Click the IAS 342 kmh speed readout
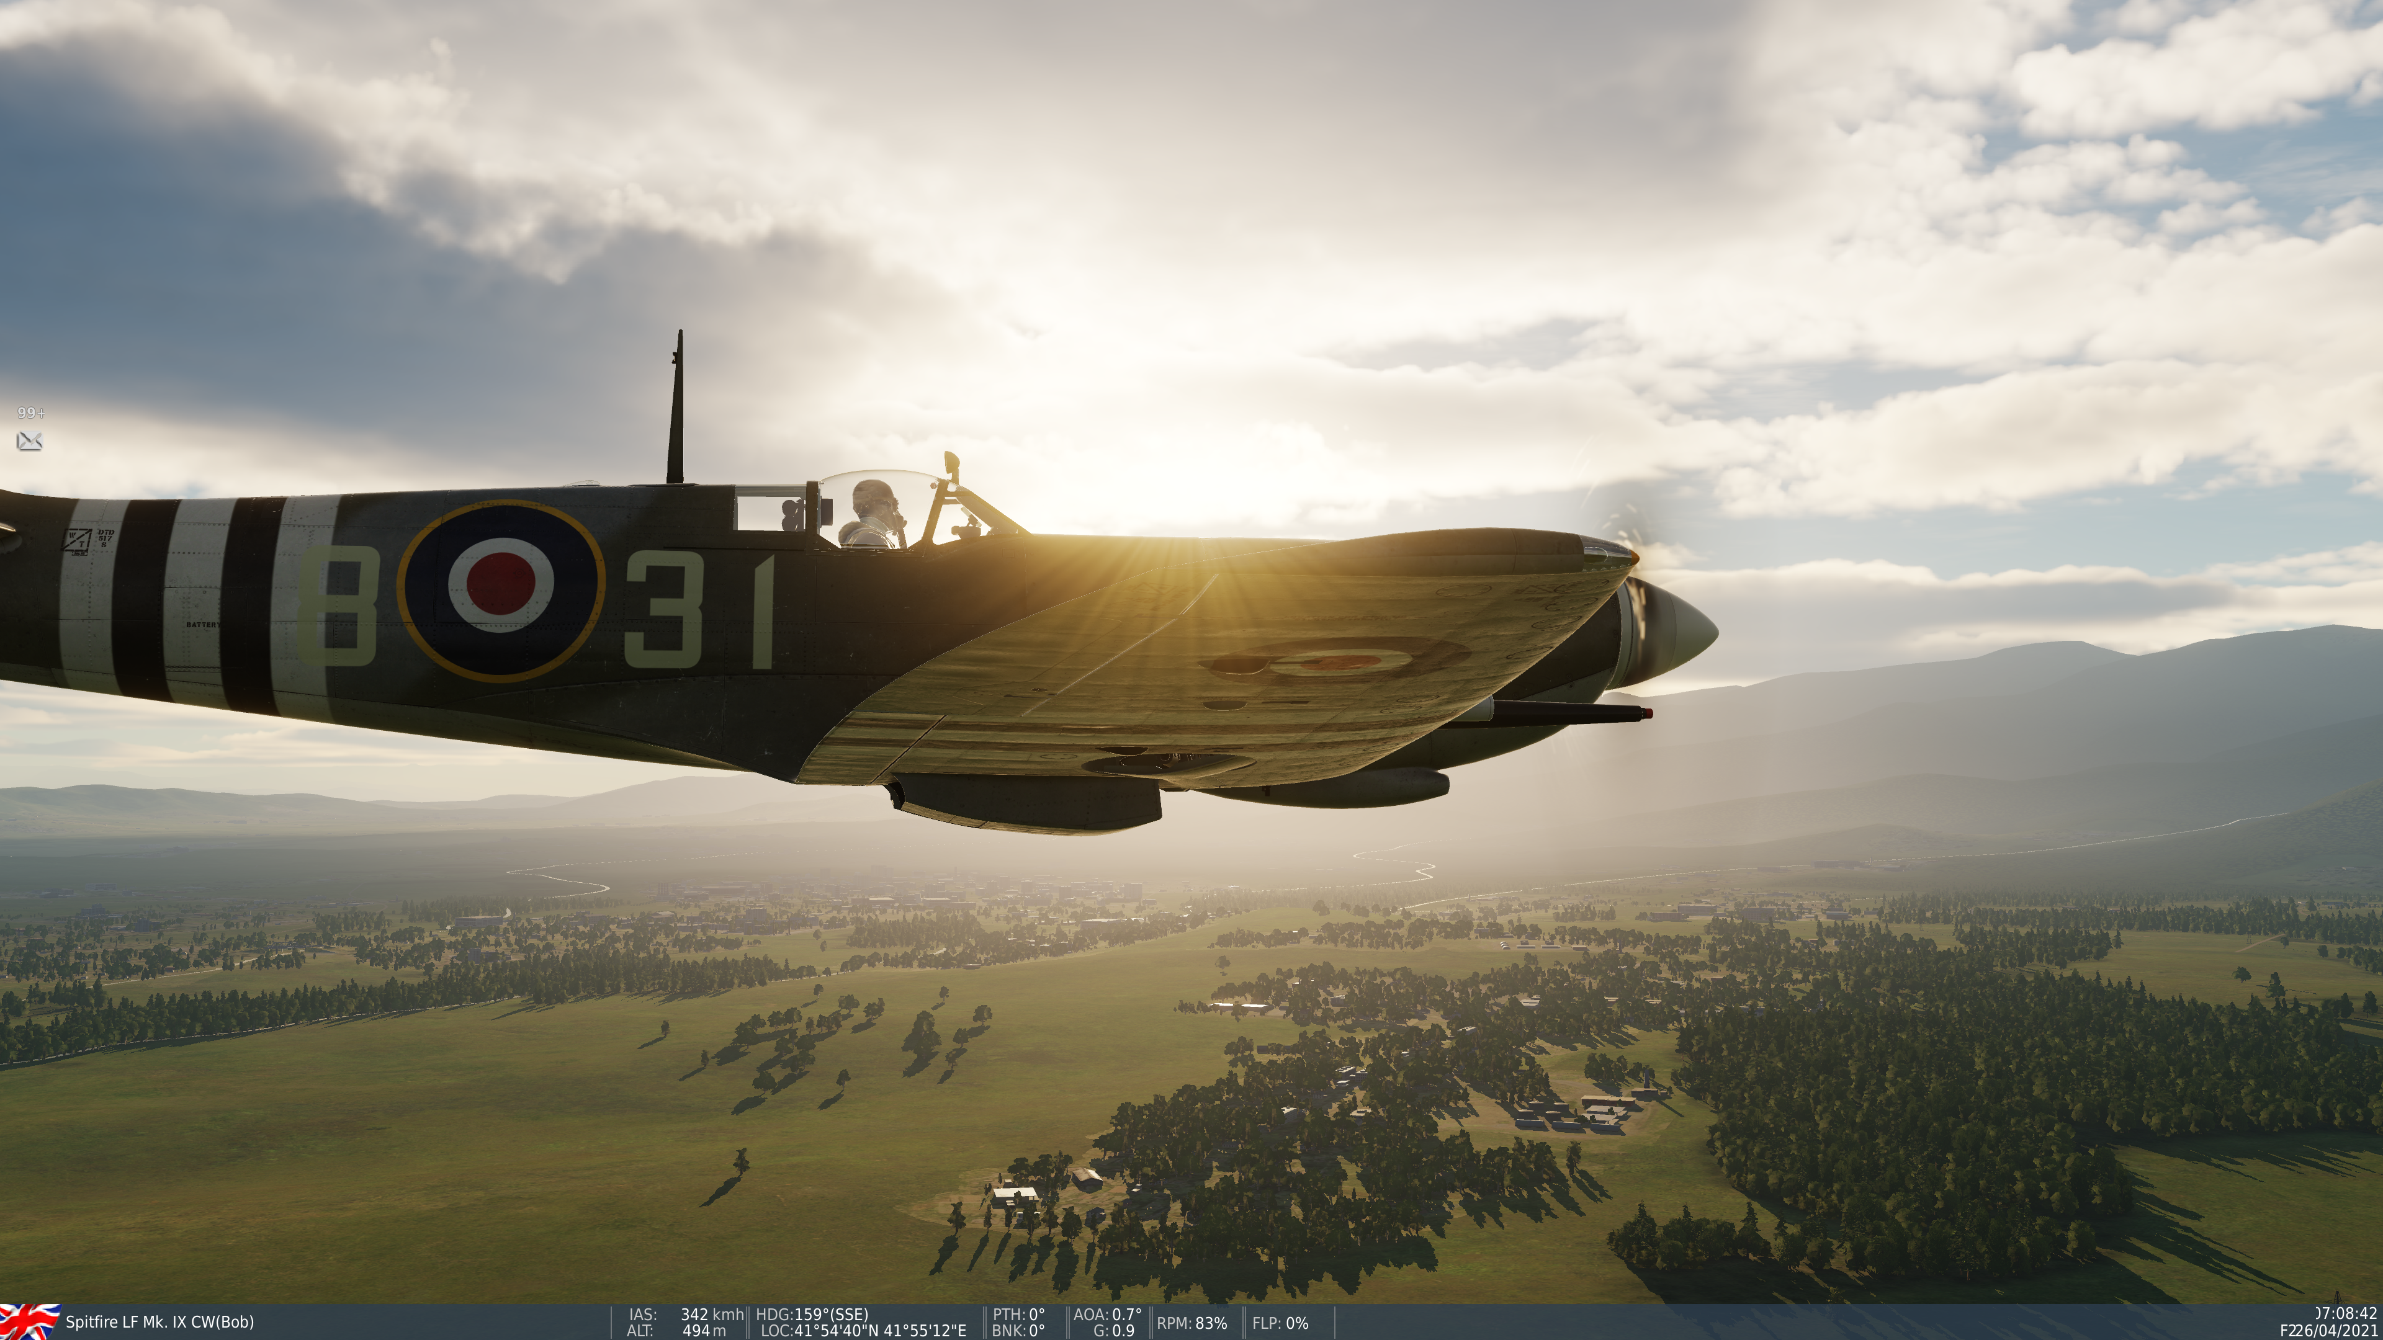The image size is (2383, 1340). pos(686,1314)
